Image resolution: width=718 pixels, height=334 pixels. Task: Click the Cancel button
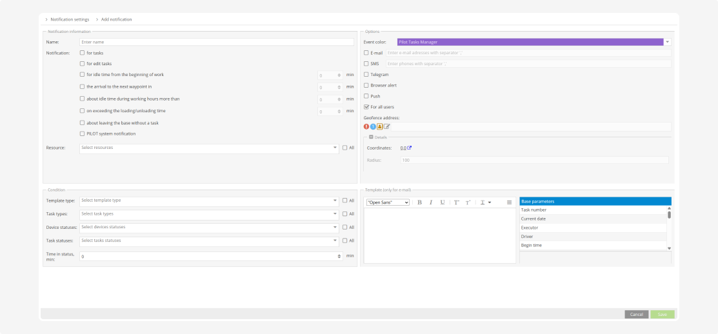636,314
